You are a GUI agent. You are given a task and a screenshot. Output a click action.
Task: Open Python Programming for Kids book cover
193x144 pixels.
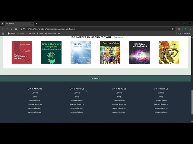[x=22, y=52]
